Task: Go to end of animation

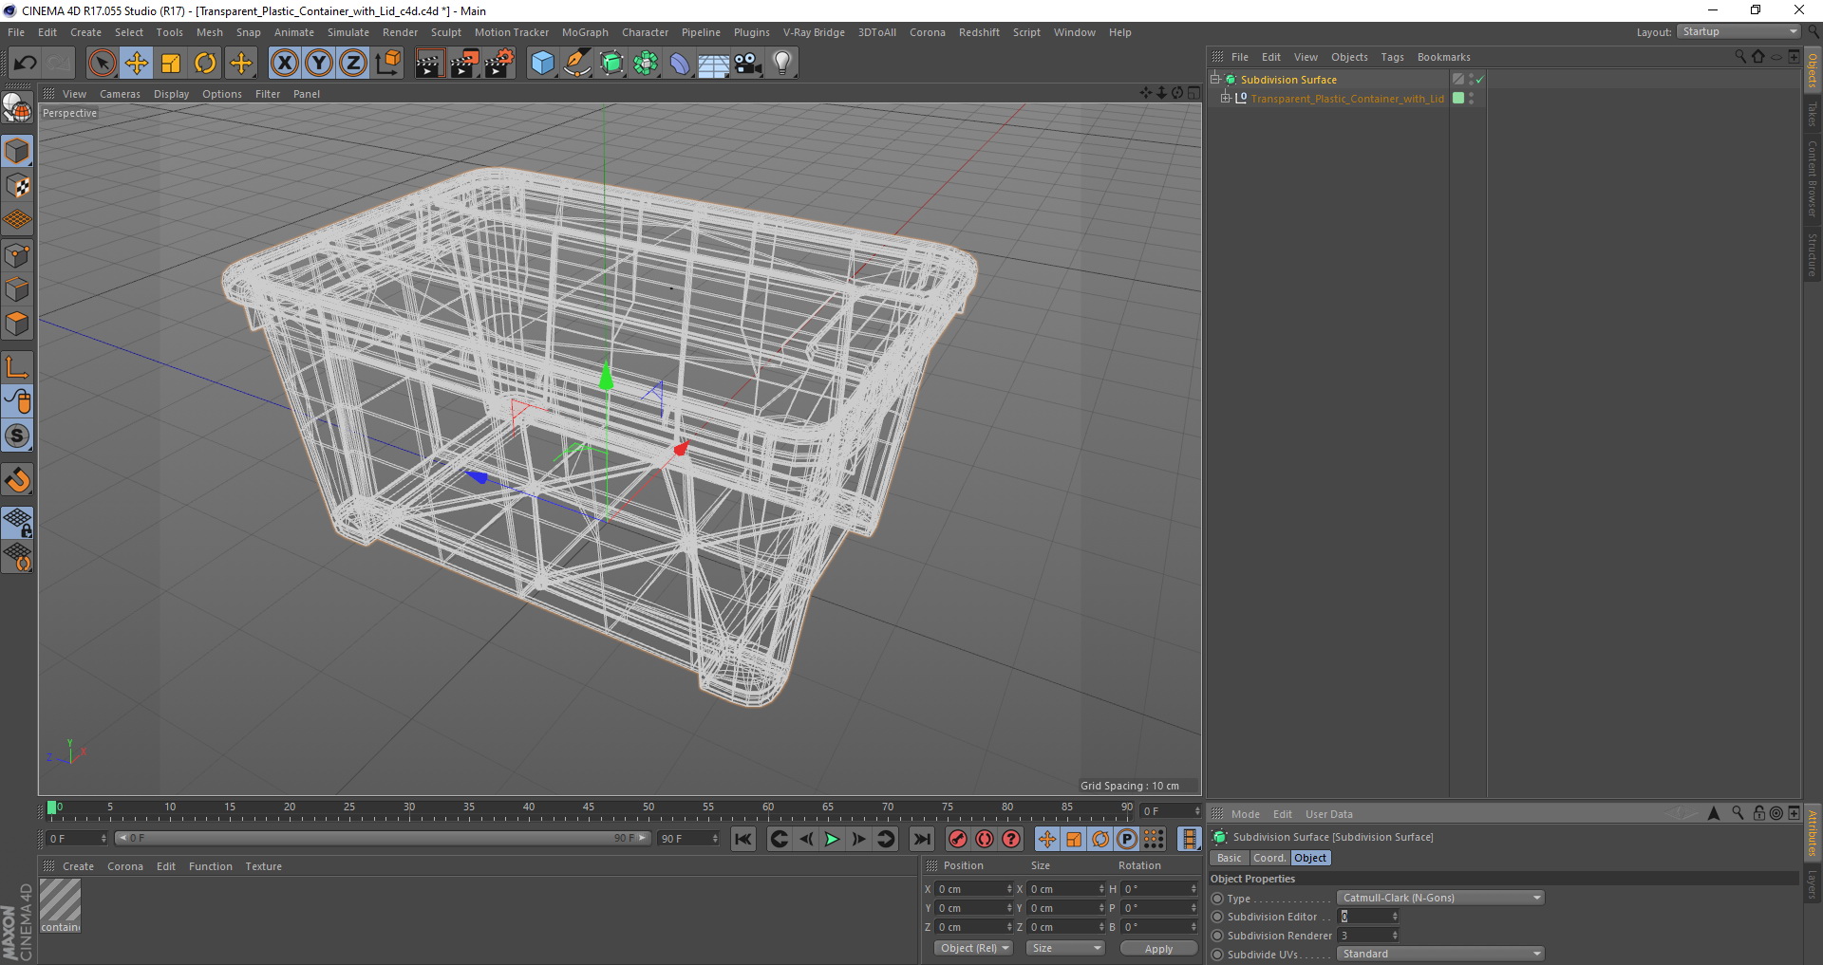Action: coord(921,839)
